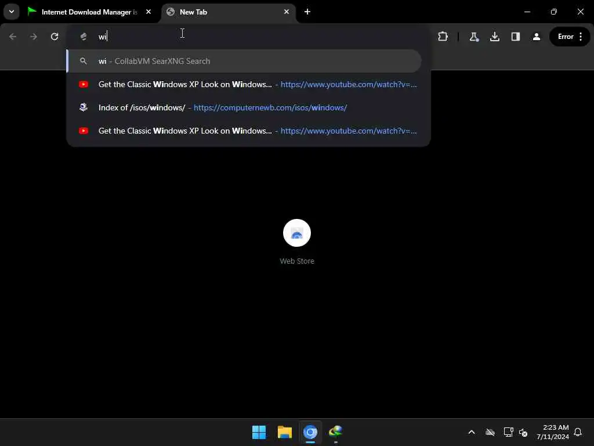Select the New Tab tab
Screen dimensions: 594x446
tap(229, 12)
